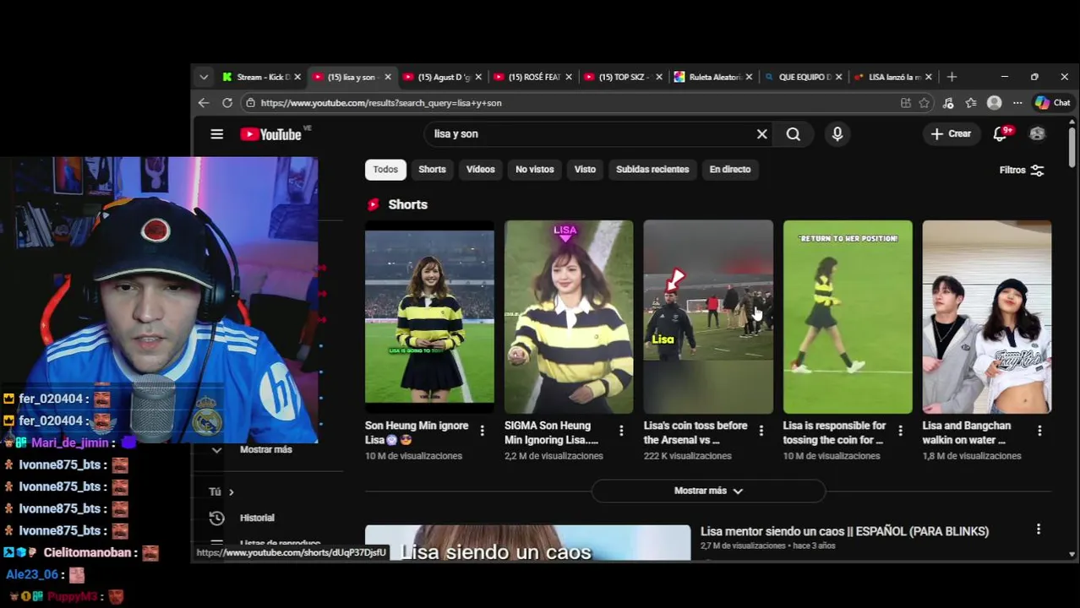
Task: Expand sidebar Mostrar más chevron
Action: click(216, 450)
